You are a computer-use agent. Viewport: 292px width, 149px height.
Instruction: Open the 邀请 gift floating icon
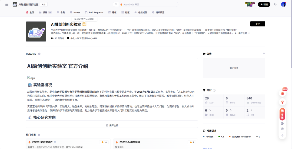tap(283, 93)
